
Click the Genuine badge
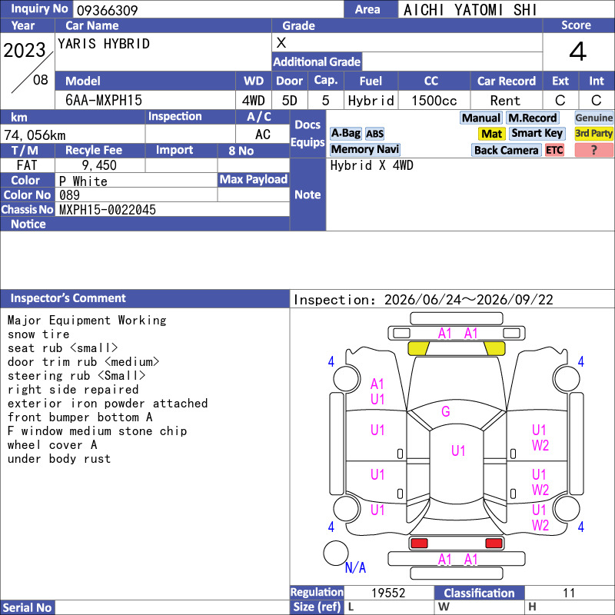593,118
